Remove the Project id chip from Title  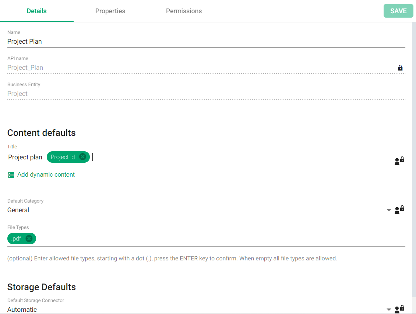click(x=82, y=157)
